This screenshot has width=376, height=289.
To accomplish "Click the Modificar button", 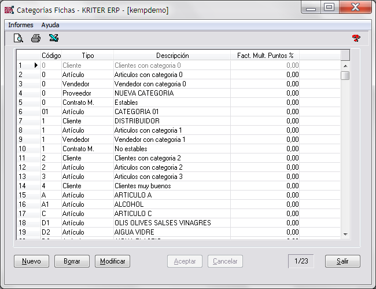I will pos(112,261).
